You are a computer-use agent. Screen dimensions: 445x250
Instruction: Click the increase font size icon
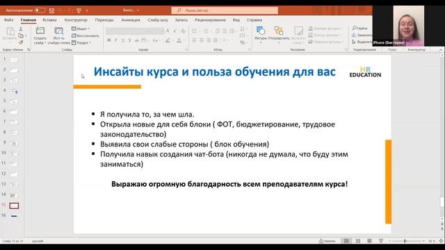(x=168, y=31)
